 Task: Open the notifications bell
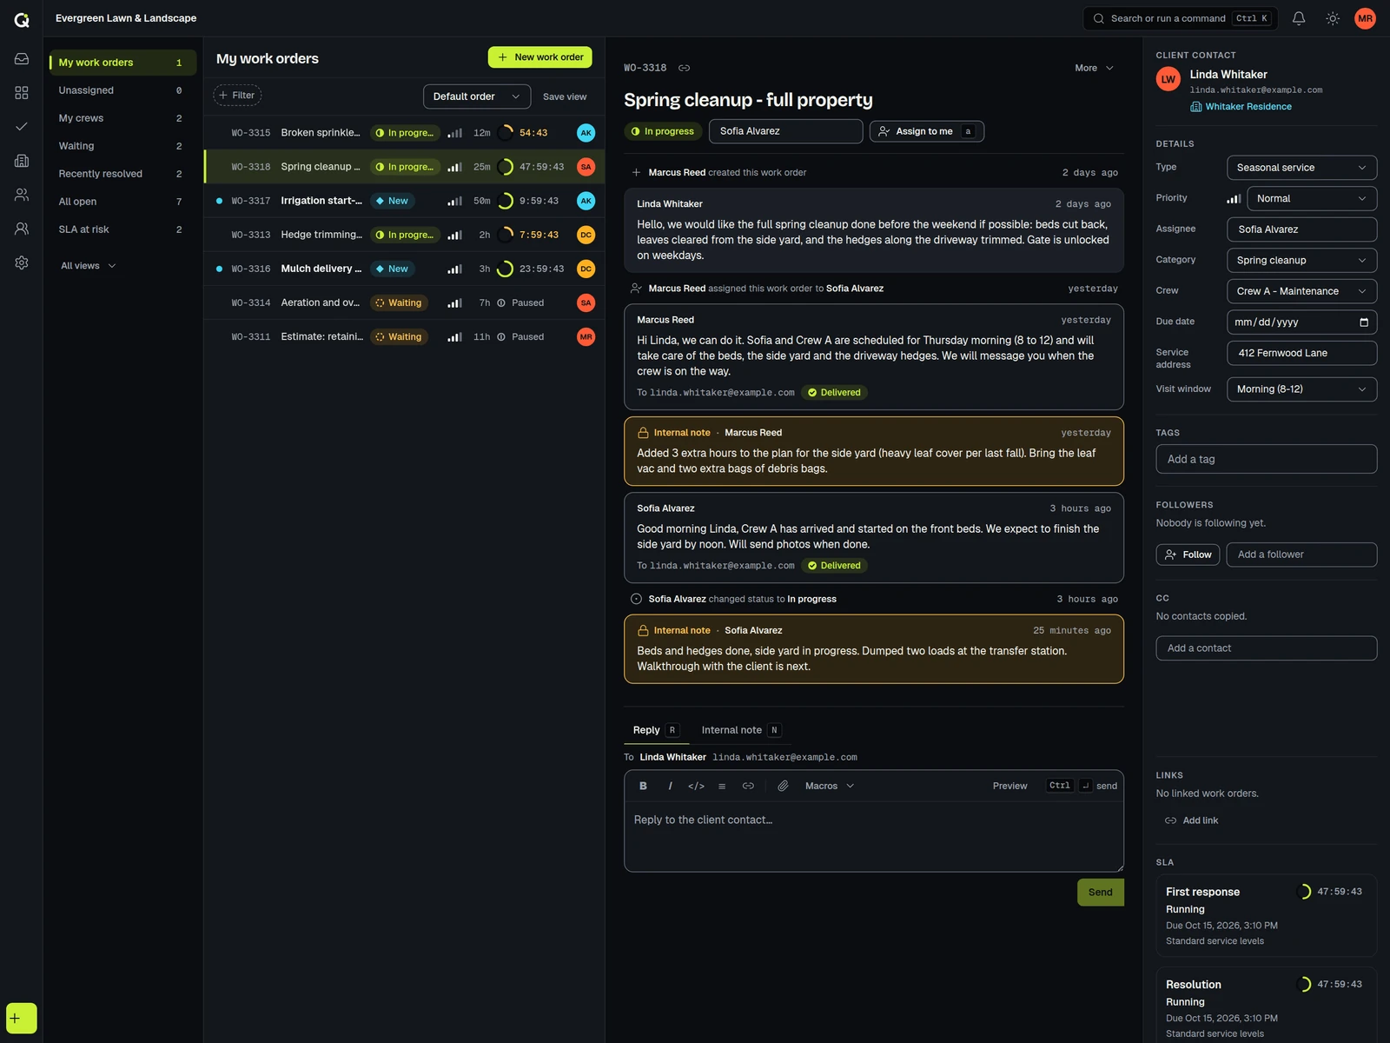click(1299, 18)
